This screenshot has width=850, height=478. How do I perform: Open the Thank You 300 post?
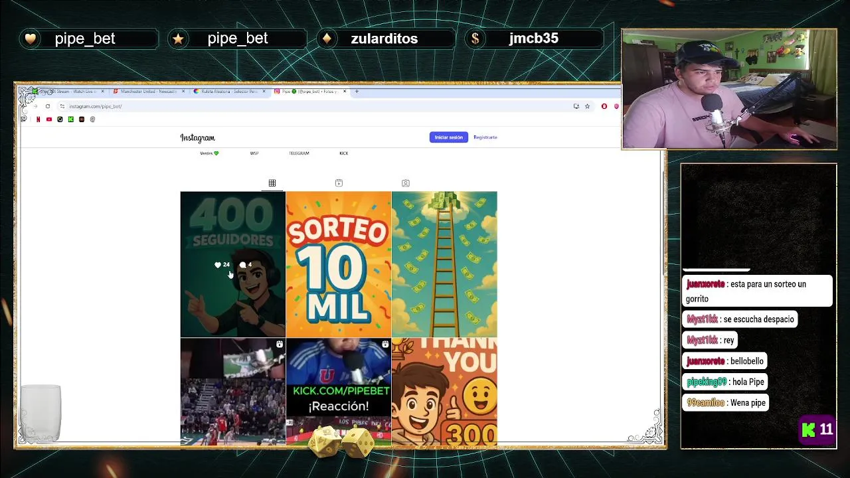(x=444, y=391)
